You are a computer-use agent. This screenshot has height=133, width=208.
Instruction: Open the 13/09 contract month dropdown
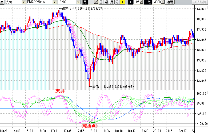coord(78,2)
